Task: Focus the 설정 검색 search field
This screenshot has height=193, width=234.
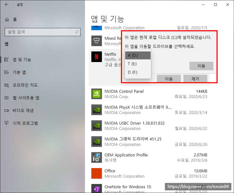Action: pos(42,32)
